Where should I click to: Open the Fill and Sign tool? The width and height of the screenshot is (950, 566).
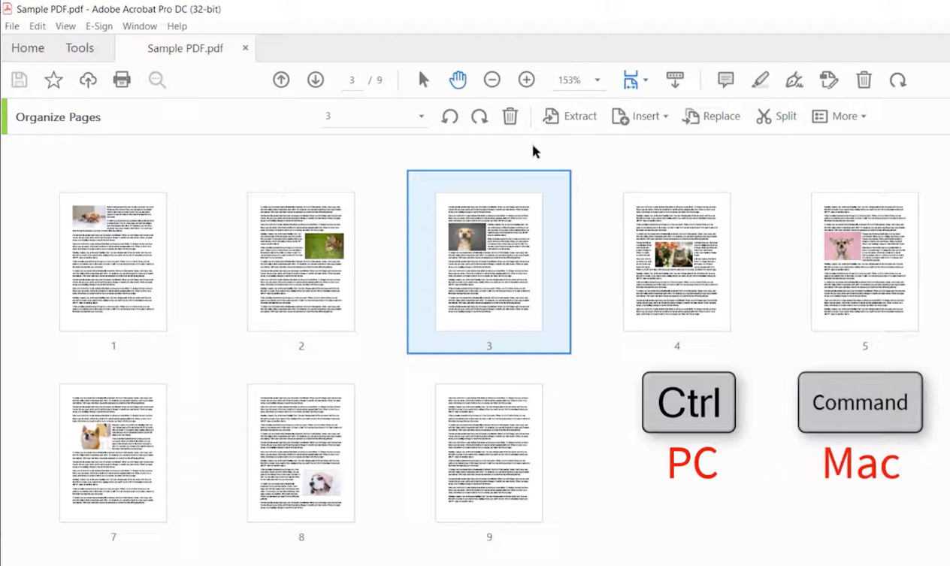tap(794, 80)
